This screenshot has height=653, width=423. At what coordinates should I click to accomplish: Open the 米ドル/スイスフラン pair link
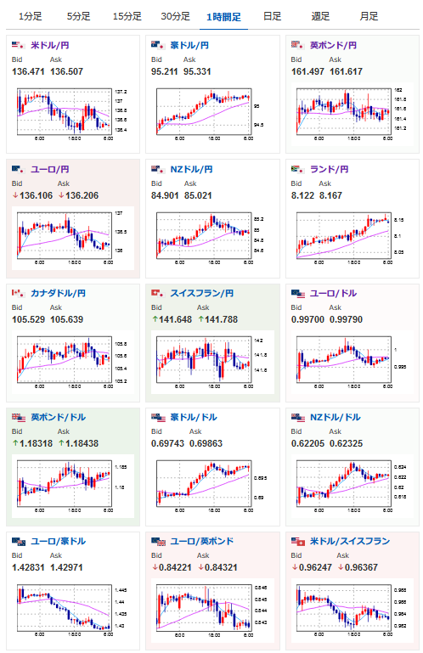pyautogui.click(x=350, y=542)
